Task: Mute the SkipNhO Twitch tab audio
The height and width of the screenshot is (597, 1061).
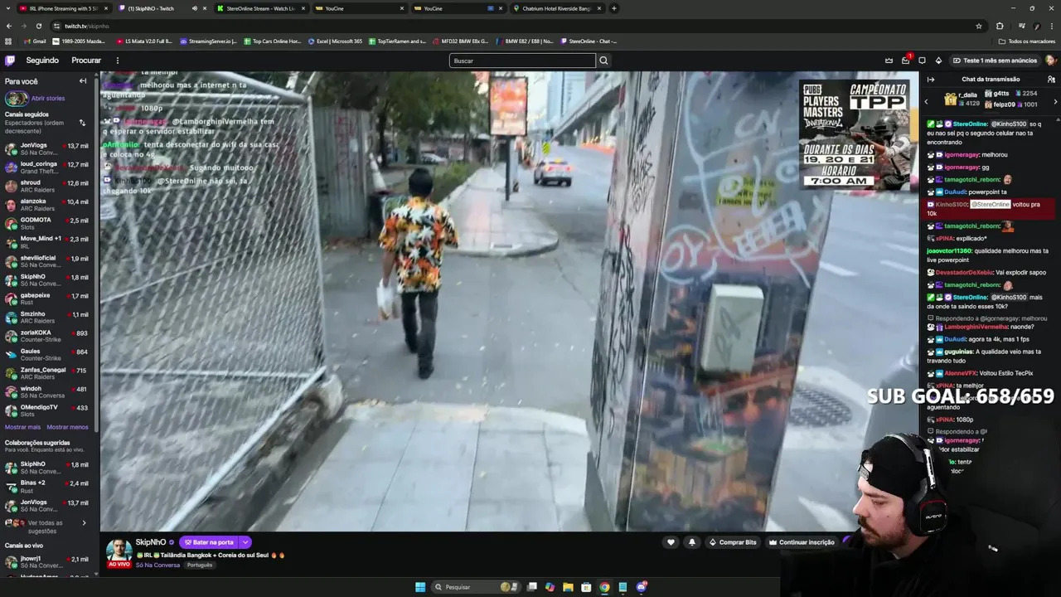Action: (x=194, y=8)
